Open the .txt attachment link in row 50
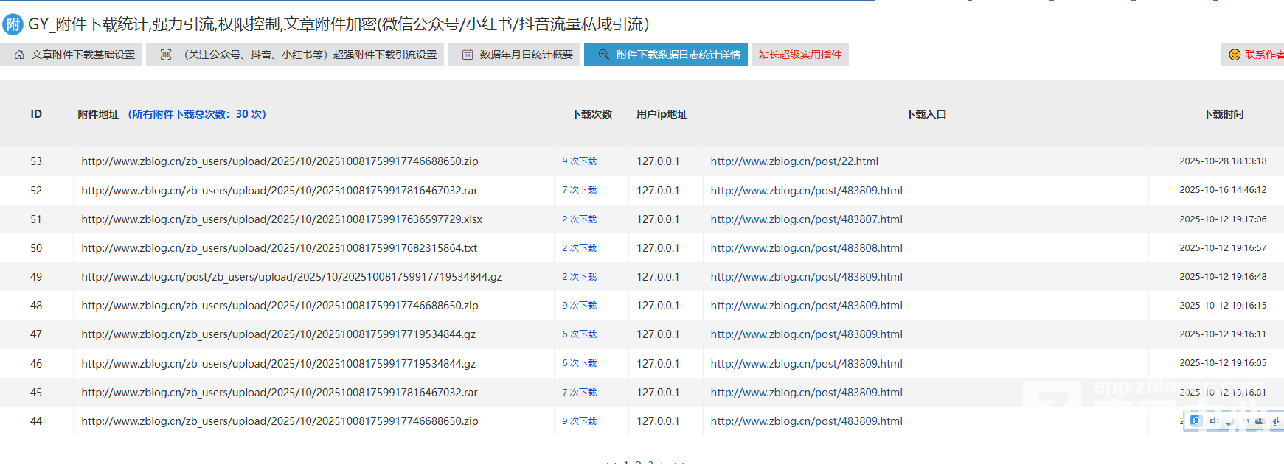The height and width of the screenshot is (464, 1284). (279, 248)
